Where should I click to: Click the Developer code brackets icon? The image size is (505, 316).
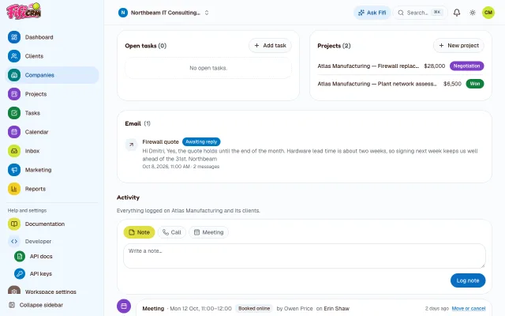coord(14,241)
